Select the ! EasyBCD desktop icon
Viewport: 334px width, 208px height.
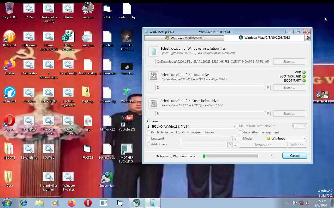coord(29,123)
